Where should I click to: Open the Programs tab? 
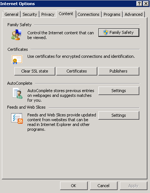pyautogui.click(x=112, y=14)
